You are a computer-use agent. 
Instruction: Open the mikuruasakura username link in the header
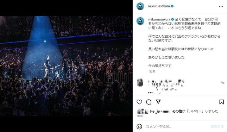[x=159, y=6]
